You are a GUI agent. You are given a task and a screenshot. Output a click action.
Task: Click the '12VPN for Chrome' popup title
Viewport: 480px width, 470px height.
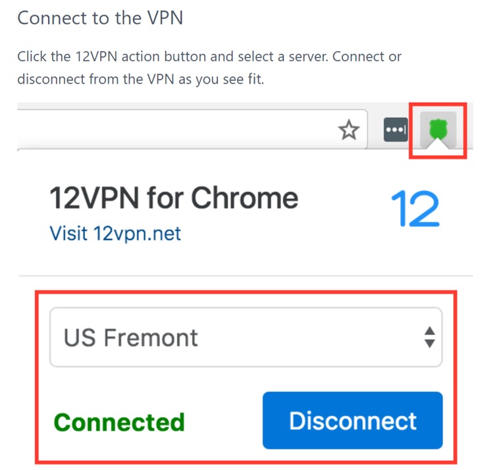coord(174,198)
